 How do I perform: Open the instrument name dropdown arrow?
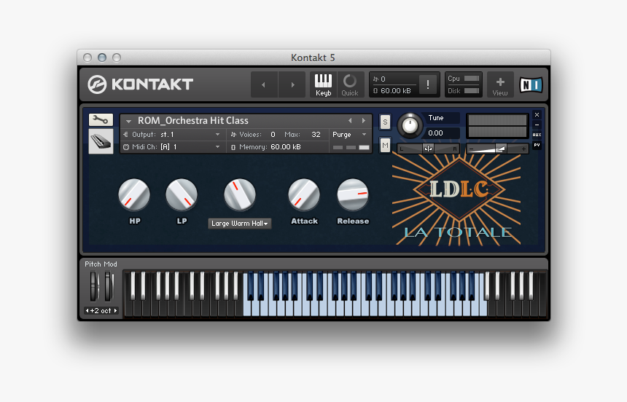[128, 121]
